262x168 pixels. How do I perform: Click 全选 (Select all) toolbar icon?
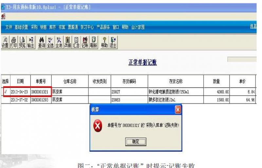click(x=50, y=42)
